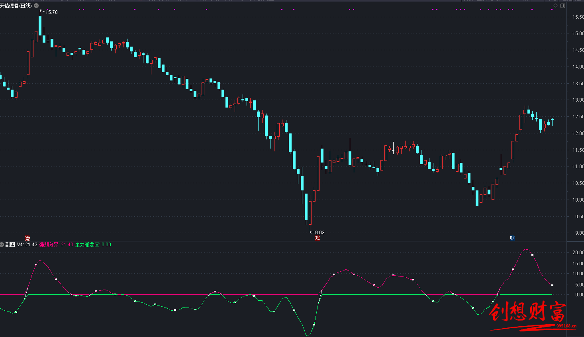Viewport: 584px width, 337px height.
Task: Click the 0.00 indicator axis label
Action: (580, 295)
